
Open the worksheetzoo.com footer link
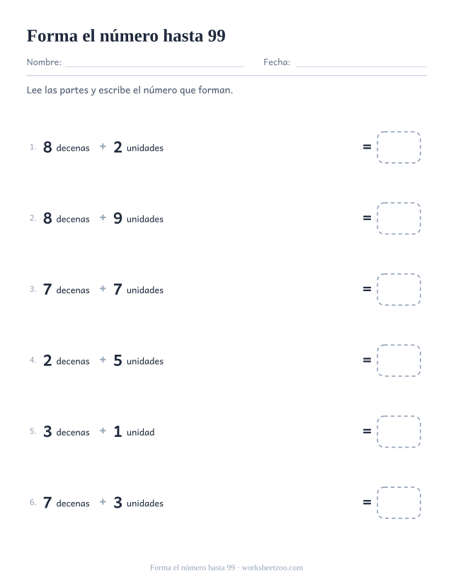[x=273, y=568]
